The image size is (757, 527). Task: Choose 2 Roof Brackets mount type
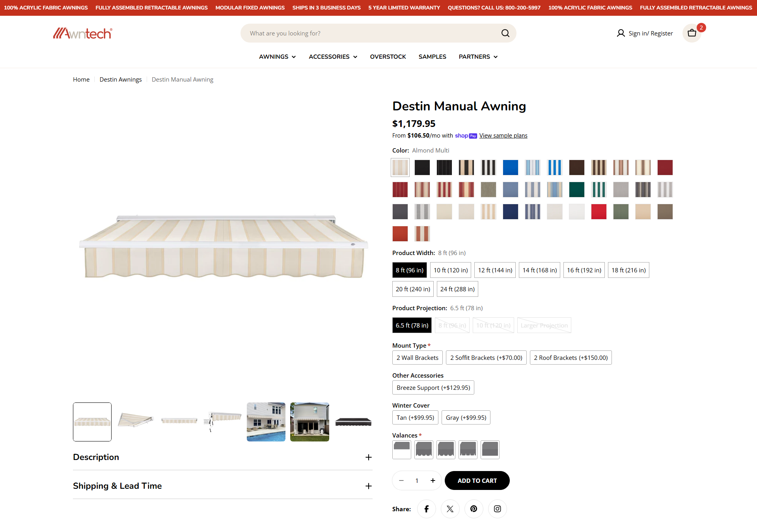pos(571,358)
